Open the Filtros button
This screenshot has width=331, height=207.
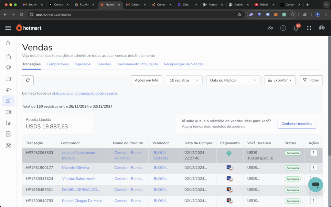pyautogui.click(x=311, y=80)
